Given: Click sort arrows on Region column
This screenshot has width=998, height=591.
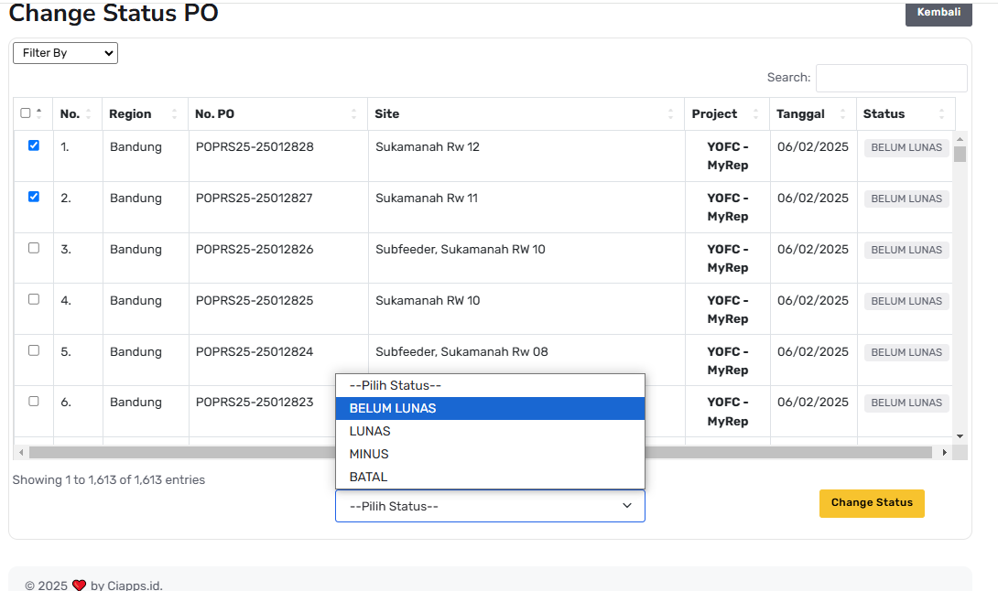Looking at the screenshot, I should (x=174, y=114).
